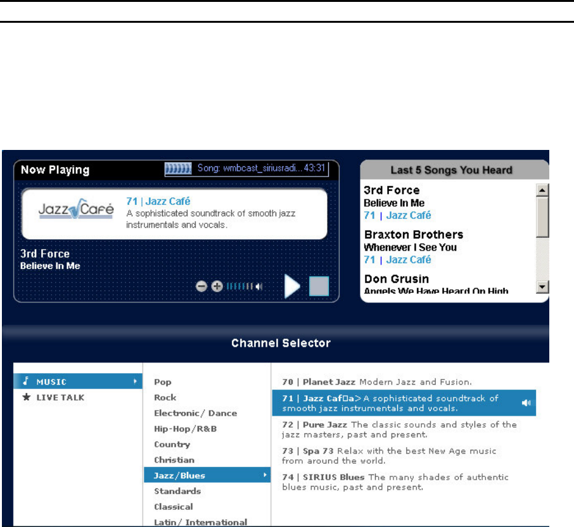Screen dimensions: 574x527
Task: Click 3rd Force in Last 5 Songs list
Action: click(392, 190)
